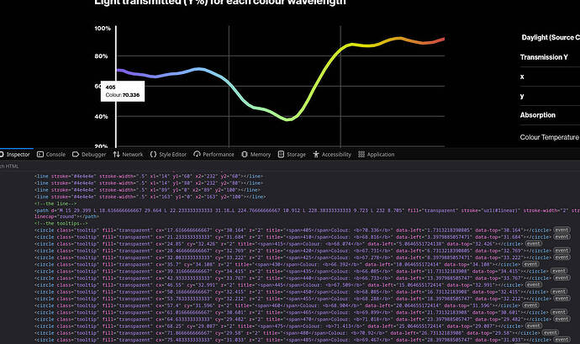Click the green minimum point of the curve
This screenshot has height=344, width=580.
coord(288,119)
